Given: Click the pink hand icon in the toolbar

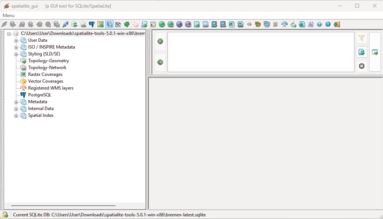Looking at the screenshot, I should tap(136, 24).
